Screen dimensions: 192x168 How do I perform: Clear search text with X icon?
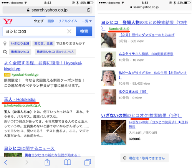click(x=69, y=31)
